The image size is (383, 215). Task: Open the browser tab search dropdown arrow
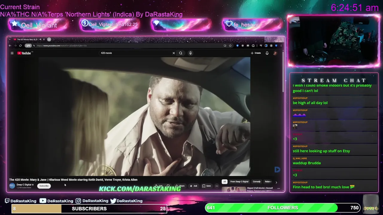point(10,39)
